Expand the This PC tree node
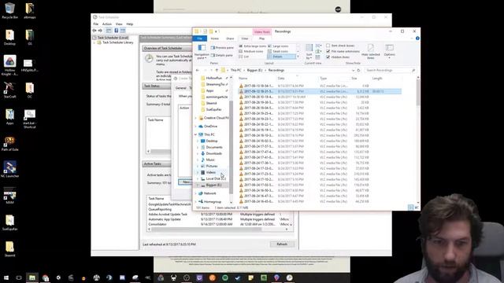Viewport: 504px width, 283px height. [196, 134]
